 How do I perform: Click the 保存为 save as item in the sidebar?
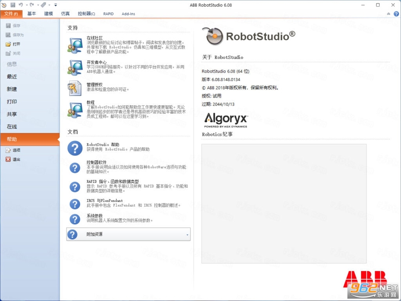point(15,35)
